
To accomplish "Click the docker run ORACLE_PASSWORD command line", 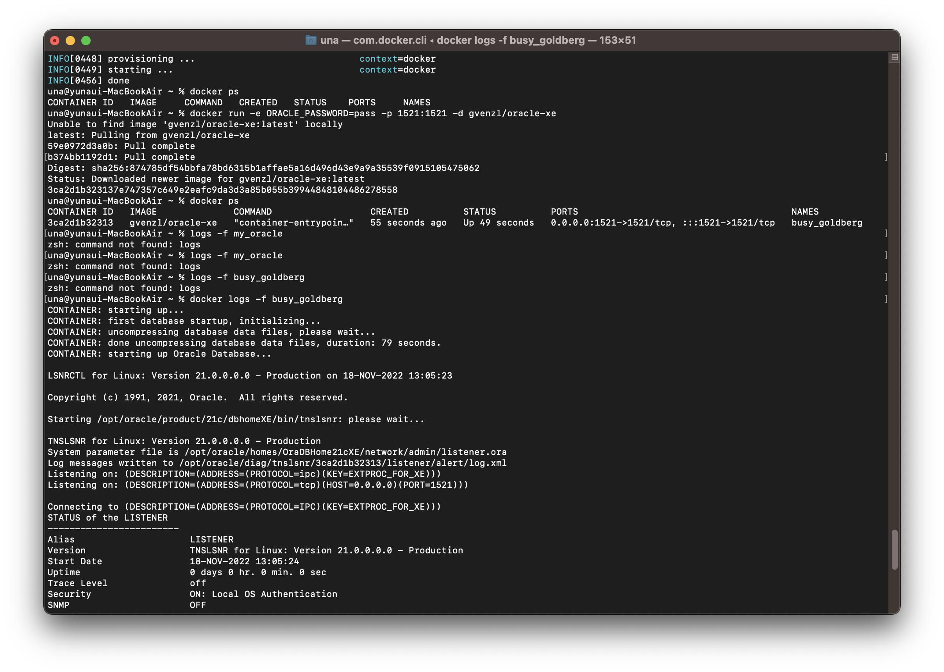I will 372,114.
